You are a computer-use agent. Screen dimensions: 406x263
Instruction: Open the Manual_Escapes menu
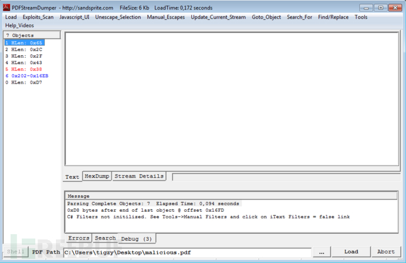tap(166, 17)
